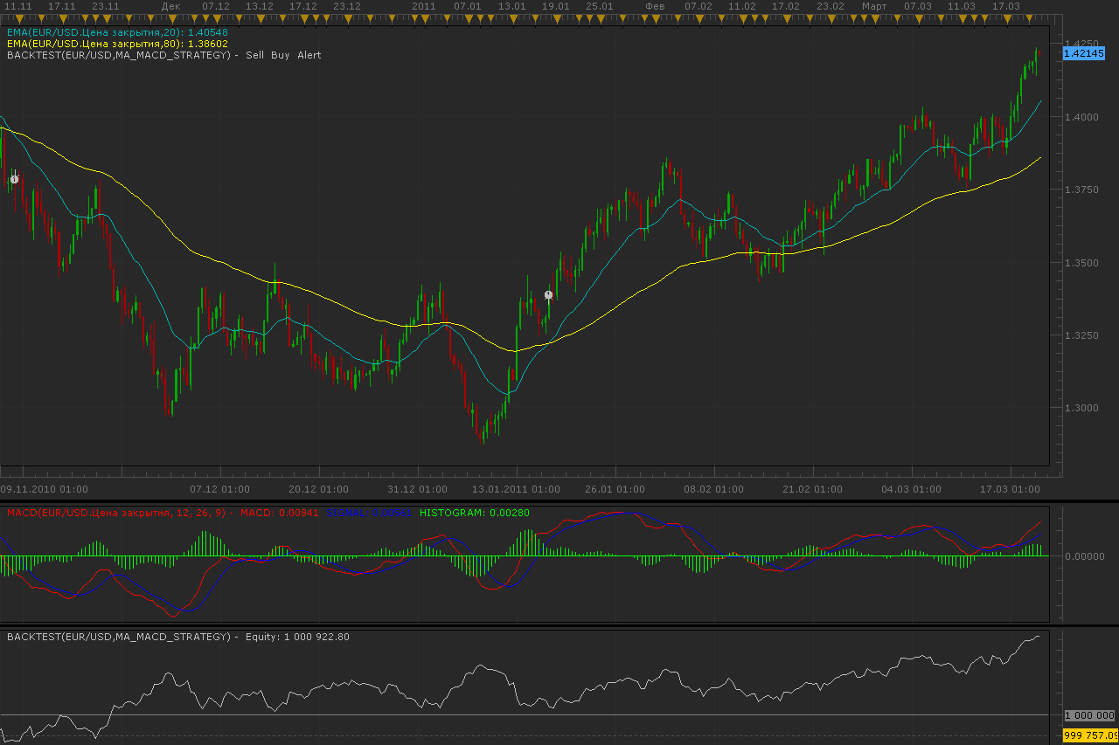Click the HISTOGRAM value label
The height and width of the screenshot is (745, 1119).
click(475, 513)
